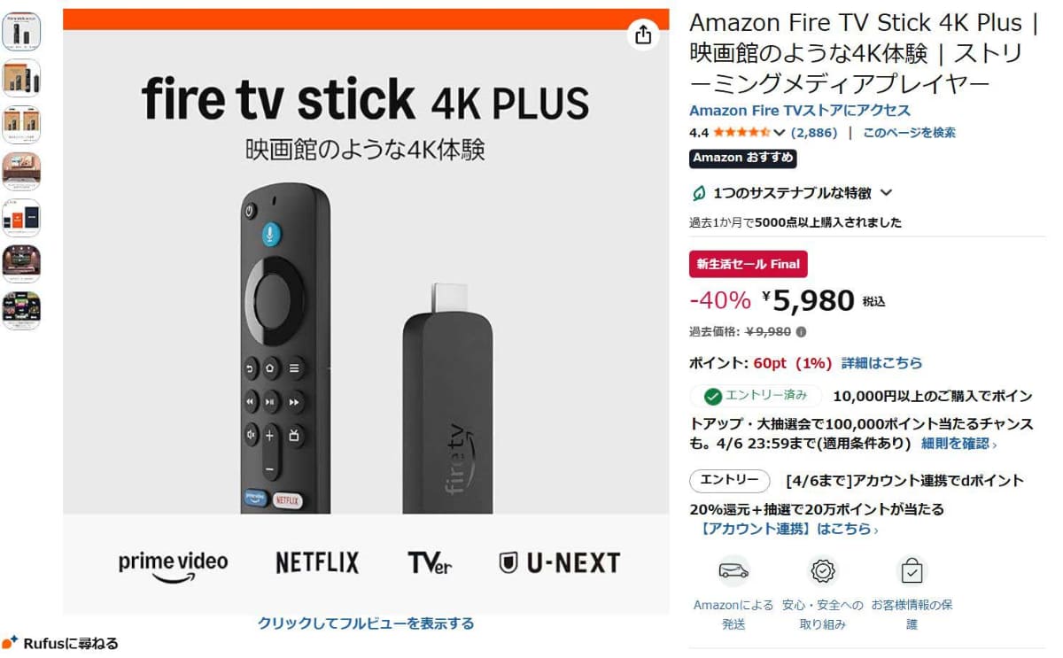Expand the sustainable features chevron
Viewport: 1063px width, 658px height.
coord(886,193)
